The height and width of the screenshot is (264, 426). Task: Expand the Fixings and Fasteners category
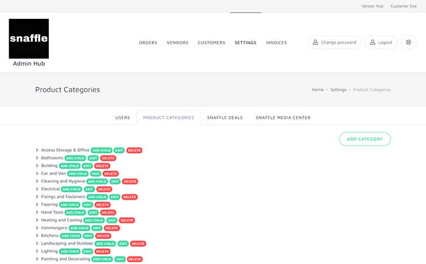(x=37, y=197)
